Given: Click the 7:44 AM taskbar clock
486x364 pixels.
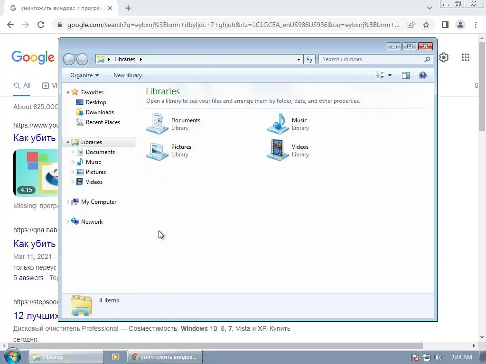Looking at the screenshot, I should (462, 357).
